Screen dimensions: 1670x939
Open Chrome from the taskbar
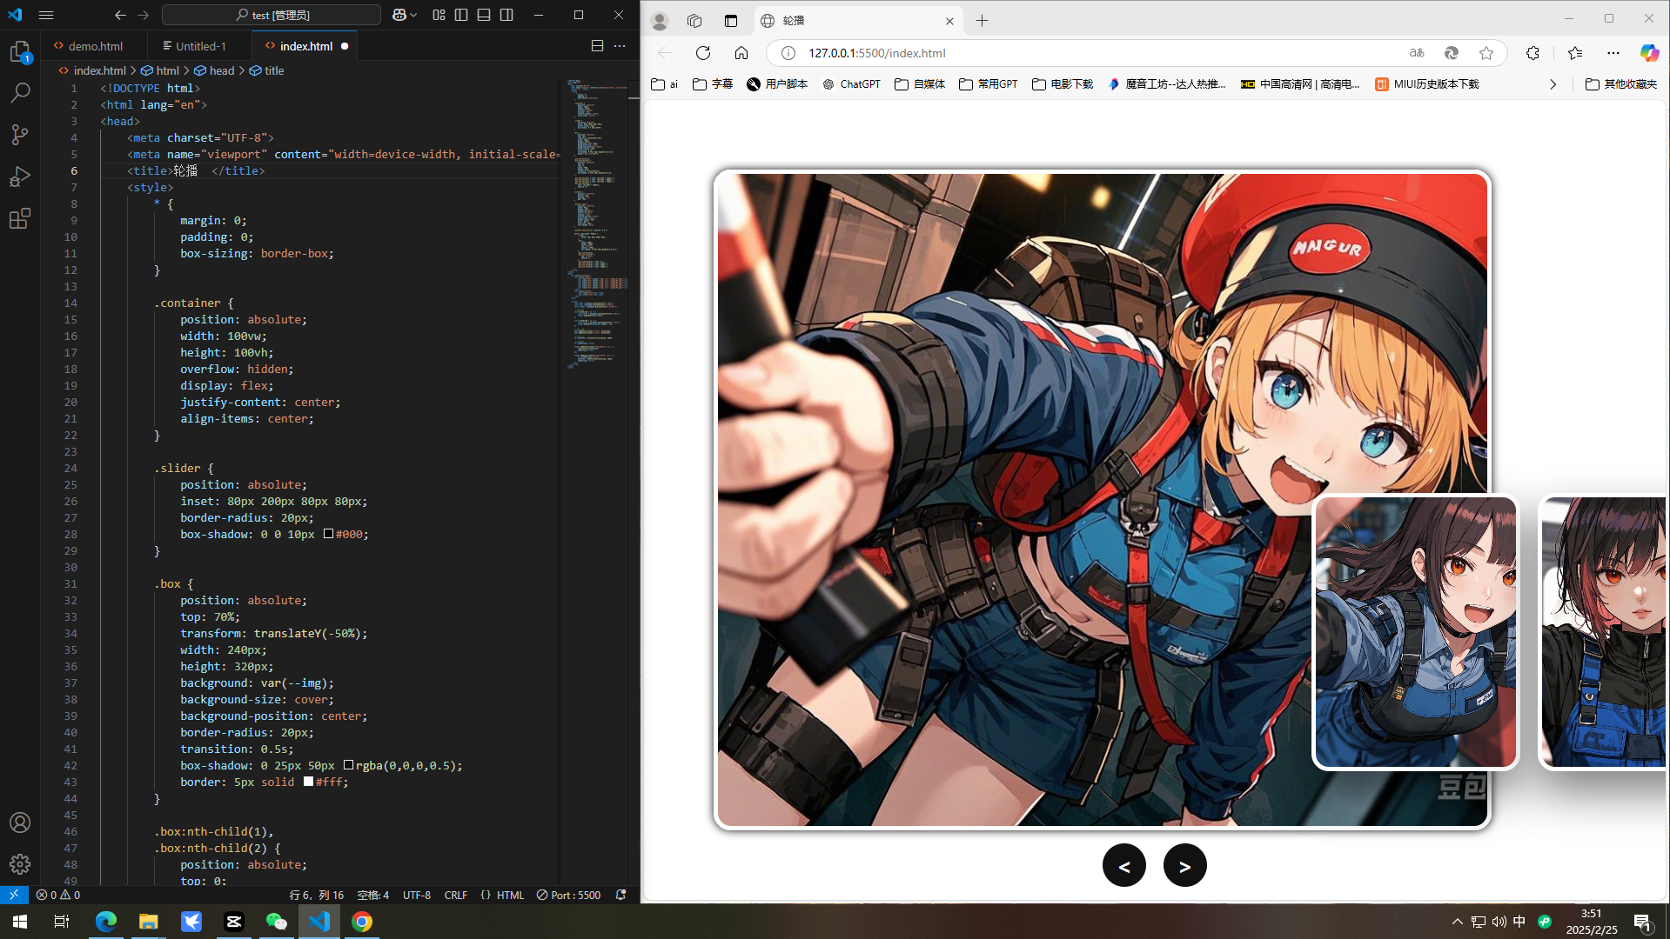point(362,922)
